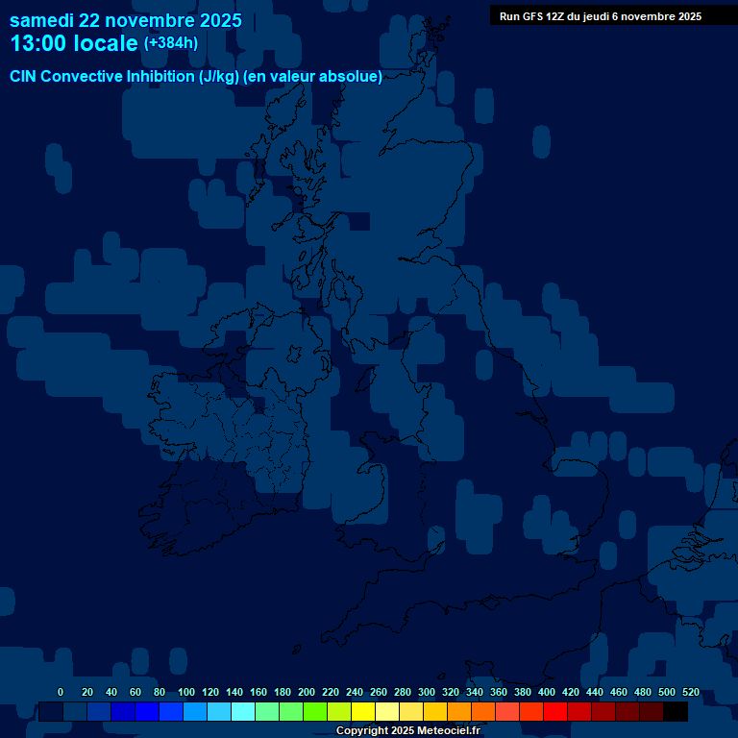Viewport: 738px width, 738px height.
Task: Click the dark maroon swatch near 480
Action: [652, 712]
